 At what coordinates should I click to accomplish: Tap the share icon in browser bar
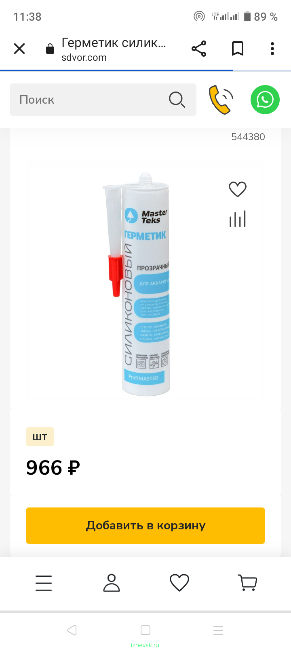tap(199, 49)
